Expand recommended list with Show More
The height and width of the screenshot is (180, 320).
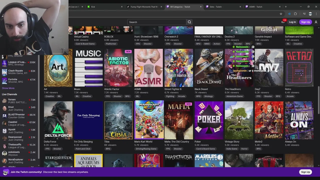coord(8,88)
